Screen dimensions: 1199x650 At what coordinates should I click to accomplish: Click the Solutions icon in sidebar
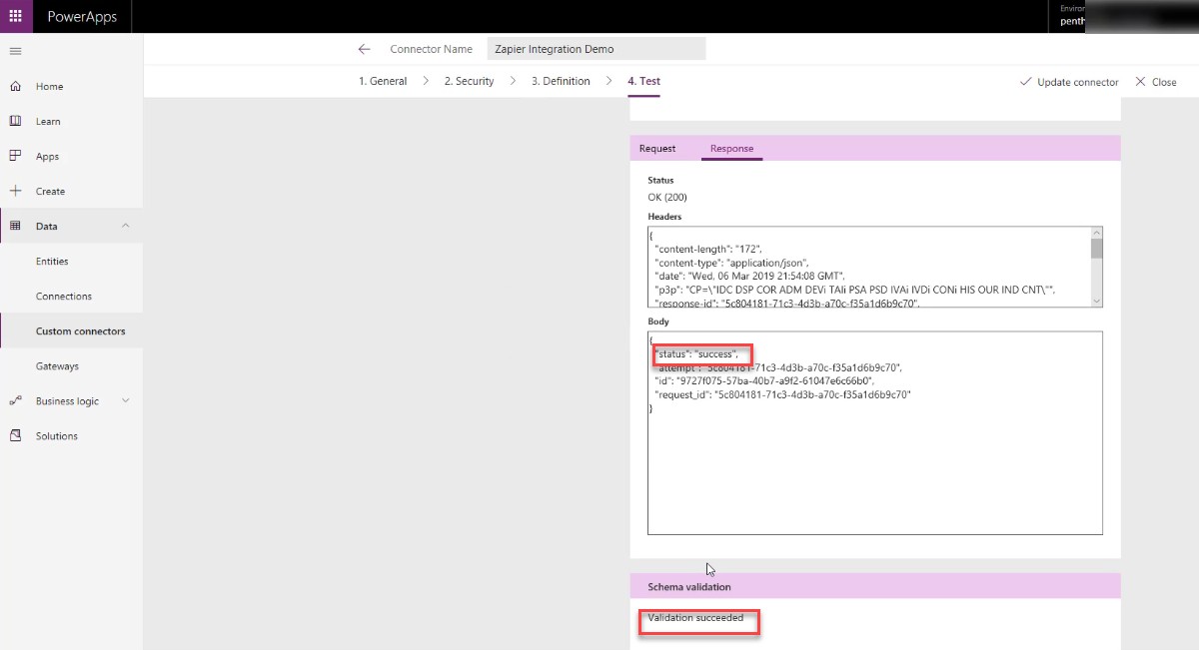coord(15,435)
